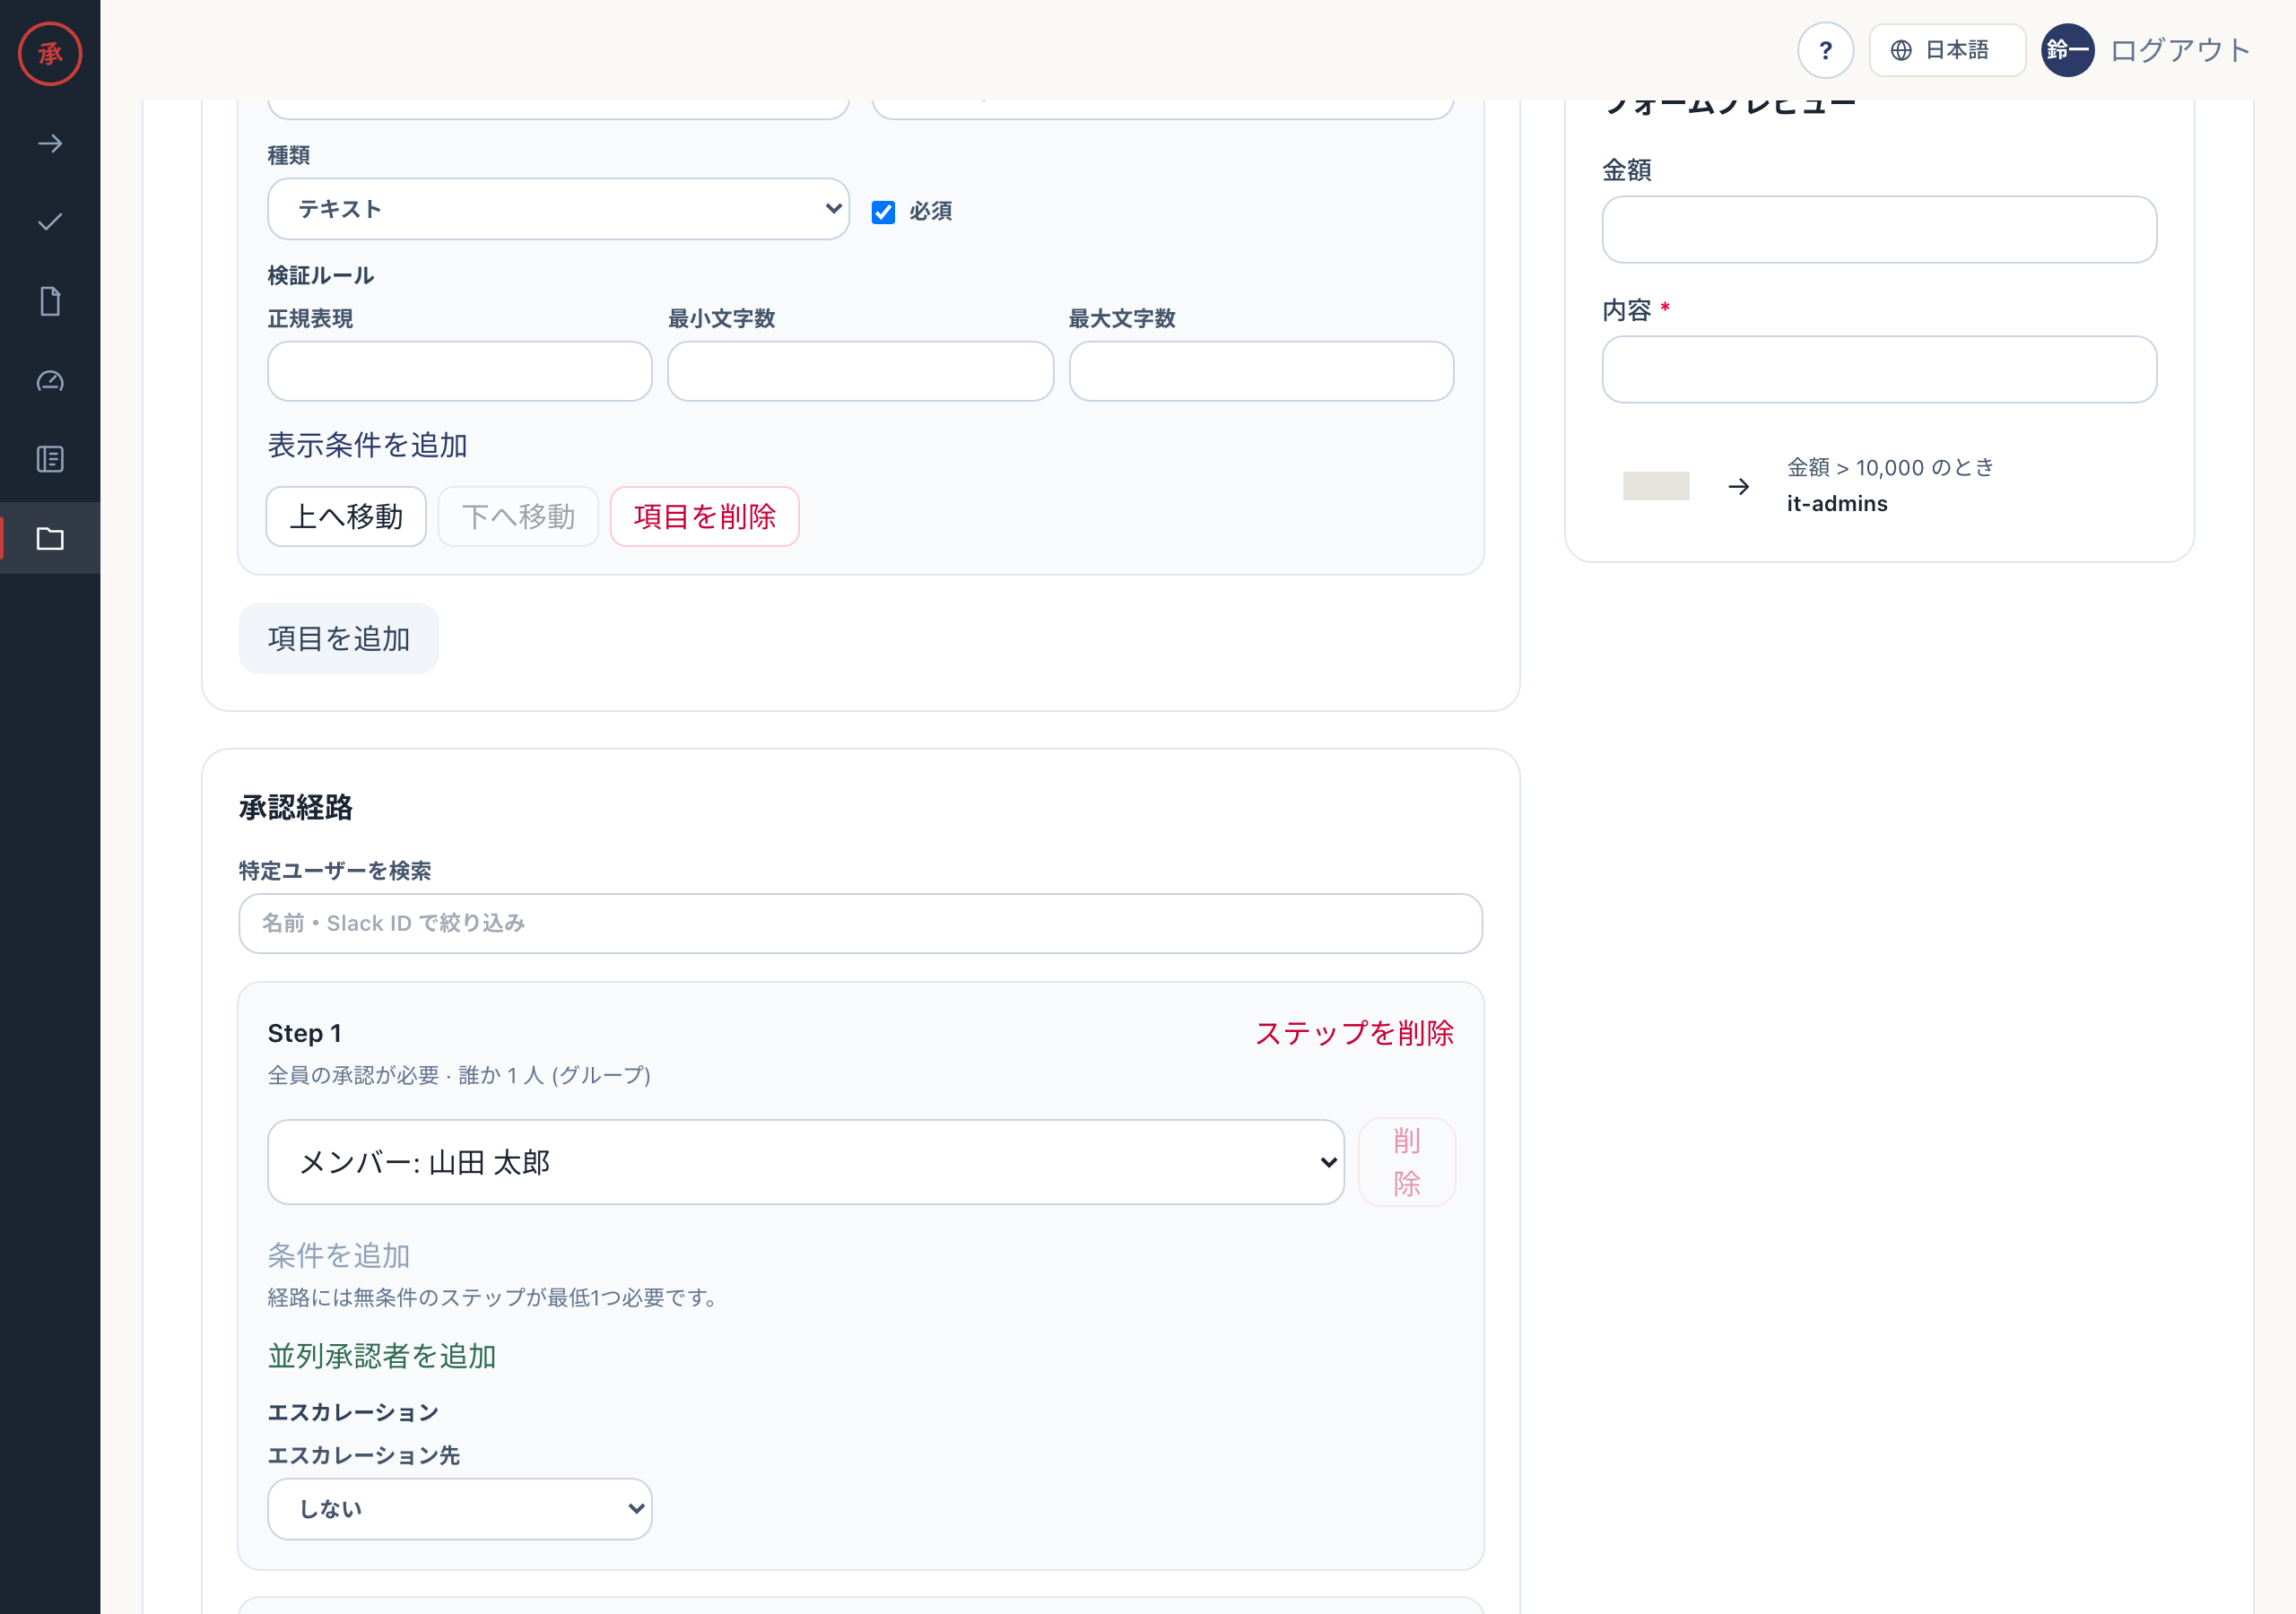Click the 最小文字数 input field
2296x1614 pixels.
pyautogui.click(x=860, y=371)
